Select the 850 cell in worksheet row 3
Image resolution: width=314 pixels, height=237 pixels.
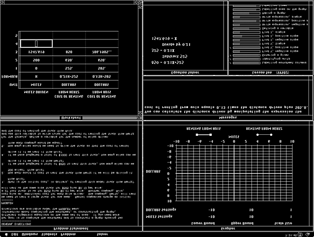tap(69, 52)
